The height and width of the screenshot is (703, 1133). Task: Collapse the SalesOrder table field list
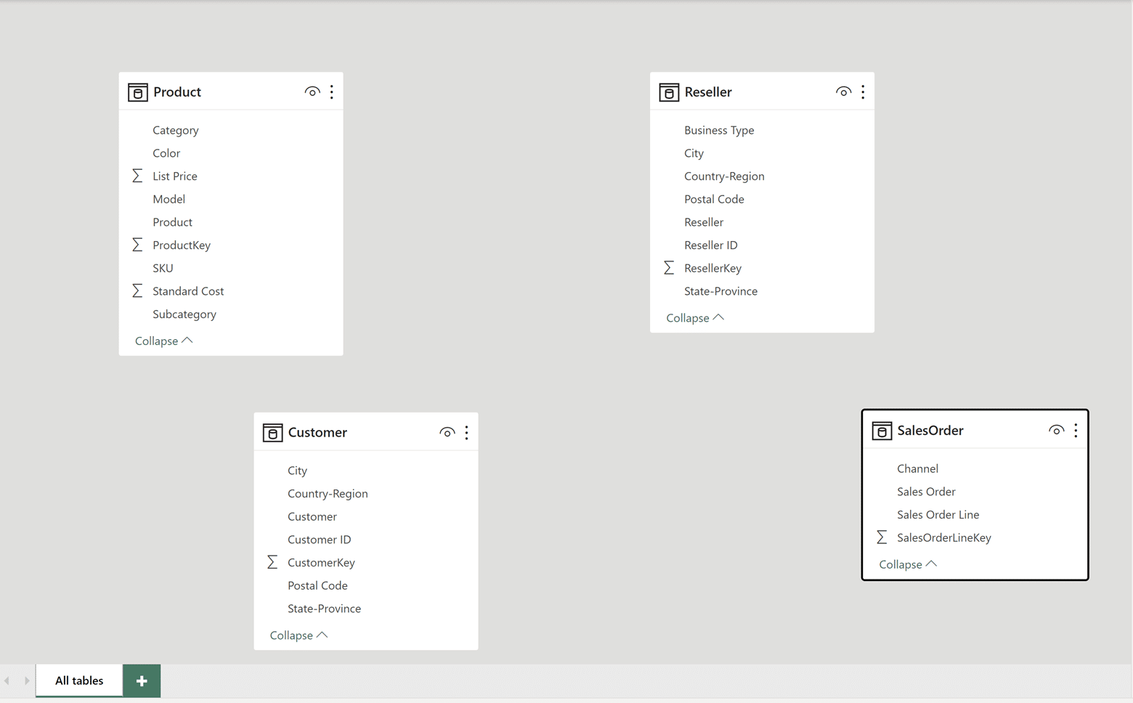907,564
